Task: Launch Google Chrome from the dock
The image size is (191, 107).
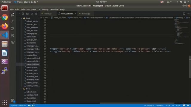Action: point(5,17)
